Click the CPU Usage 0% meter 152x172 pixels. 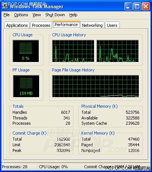26,51
